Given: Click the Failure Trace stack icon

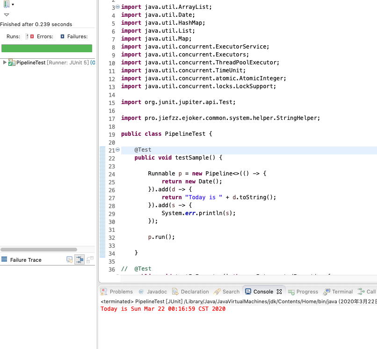Looking at the screenshot, I should click(x=4, y=260).
